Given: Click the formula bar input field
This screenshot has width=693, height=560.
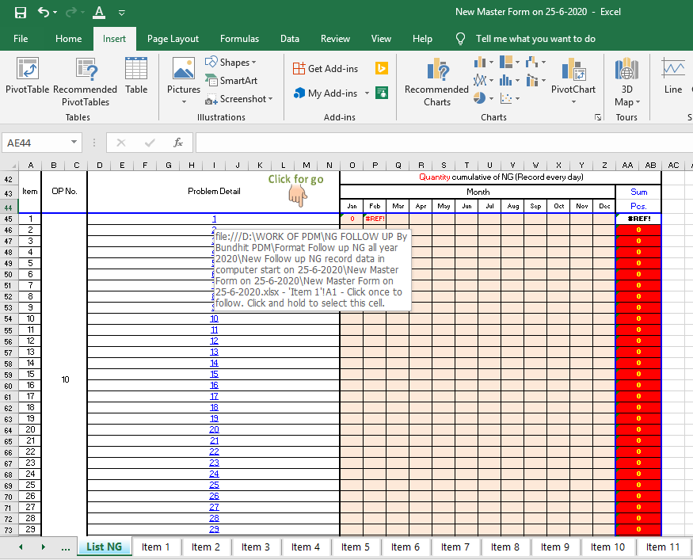Looking at the screenshot, I should pyautogui.click(x=444, y=143).
